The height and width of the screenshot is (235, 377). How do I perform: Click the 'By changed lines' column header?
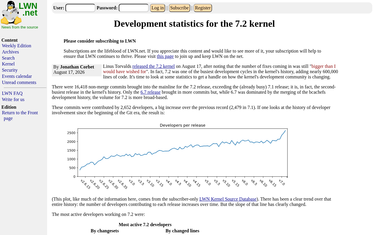(x=182, y=231)
